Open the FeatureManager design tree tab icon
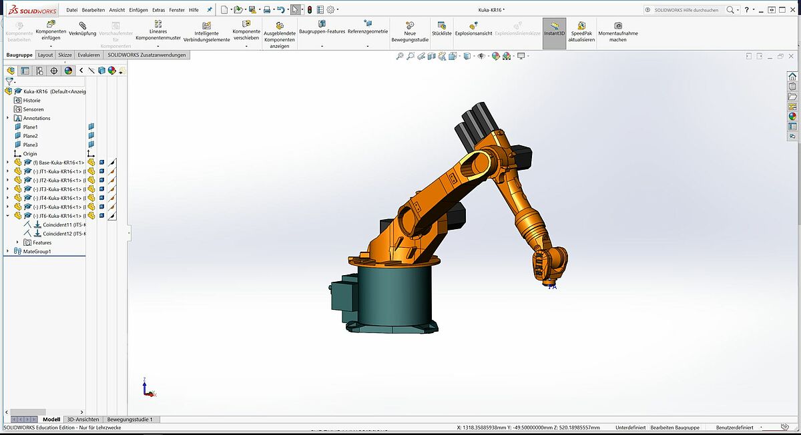 tap(10, 70)
